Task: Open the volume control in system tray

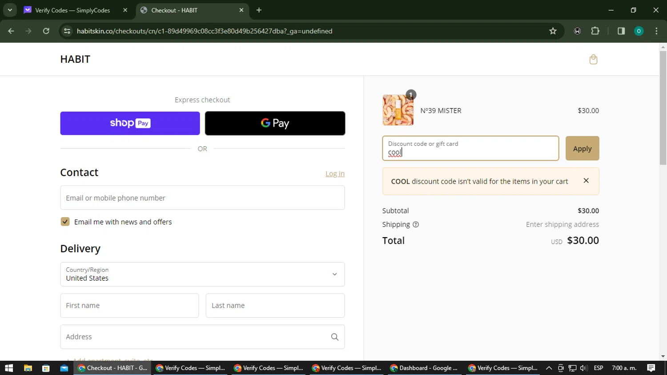Action: (584, 368)
